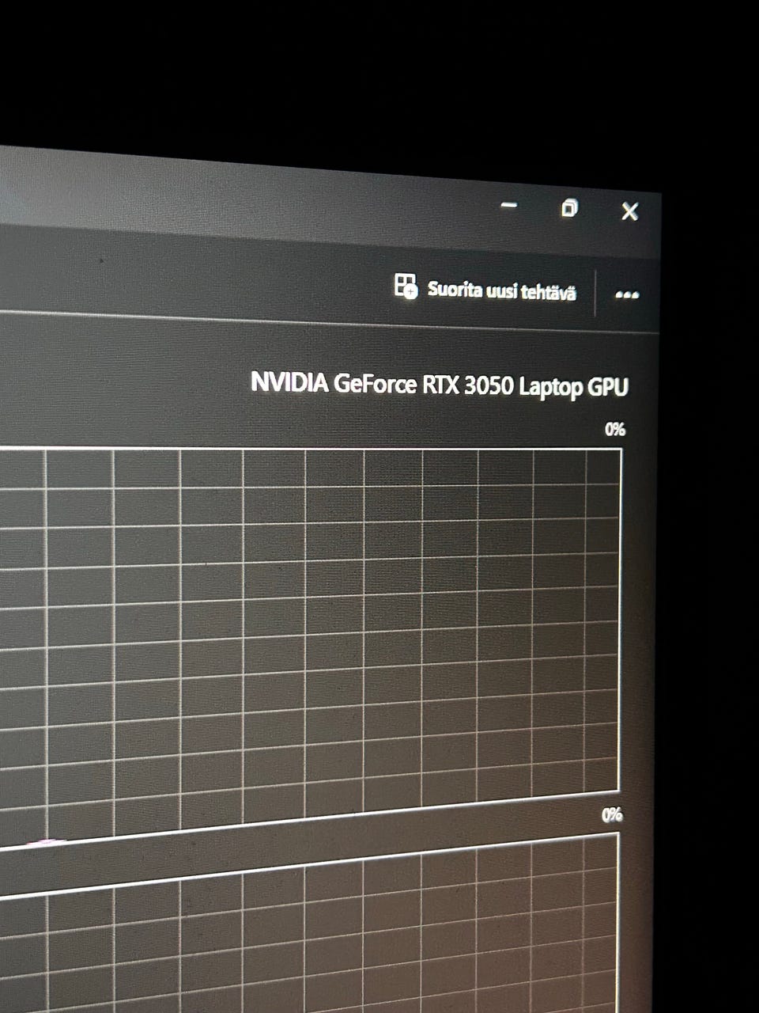This screenshot has width=759, height=1013.
Task: Click the 0% label above upper graph
Action: (x=615, y=430)
